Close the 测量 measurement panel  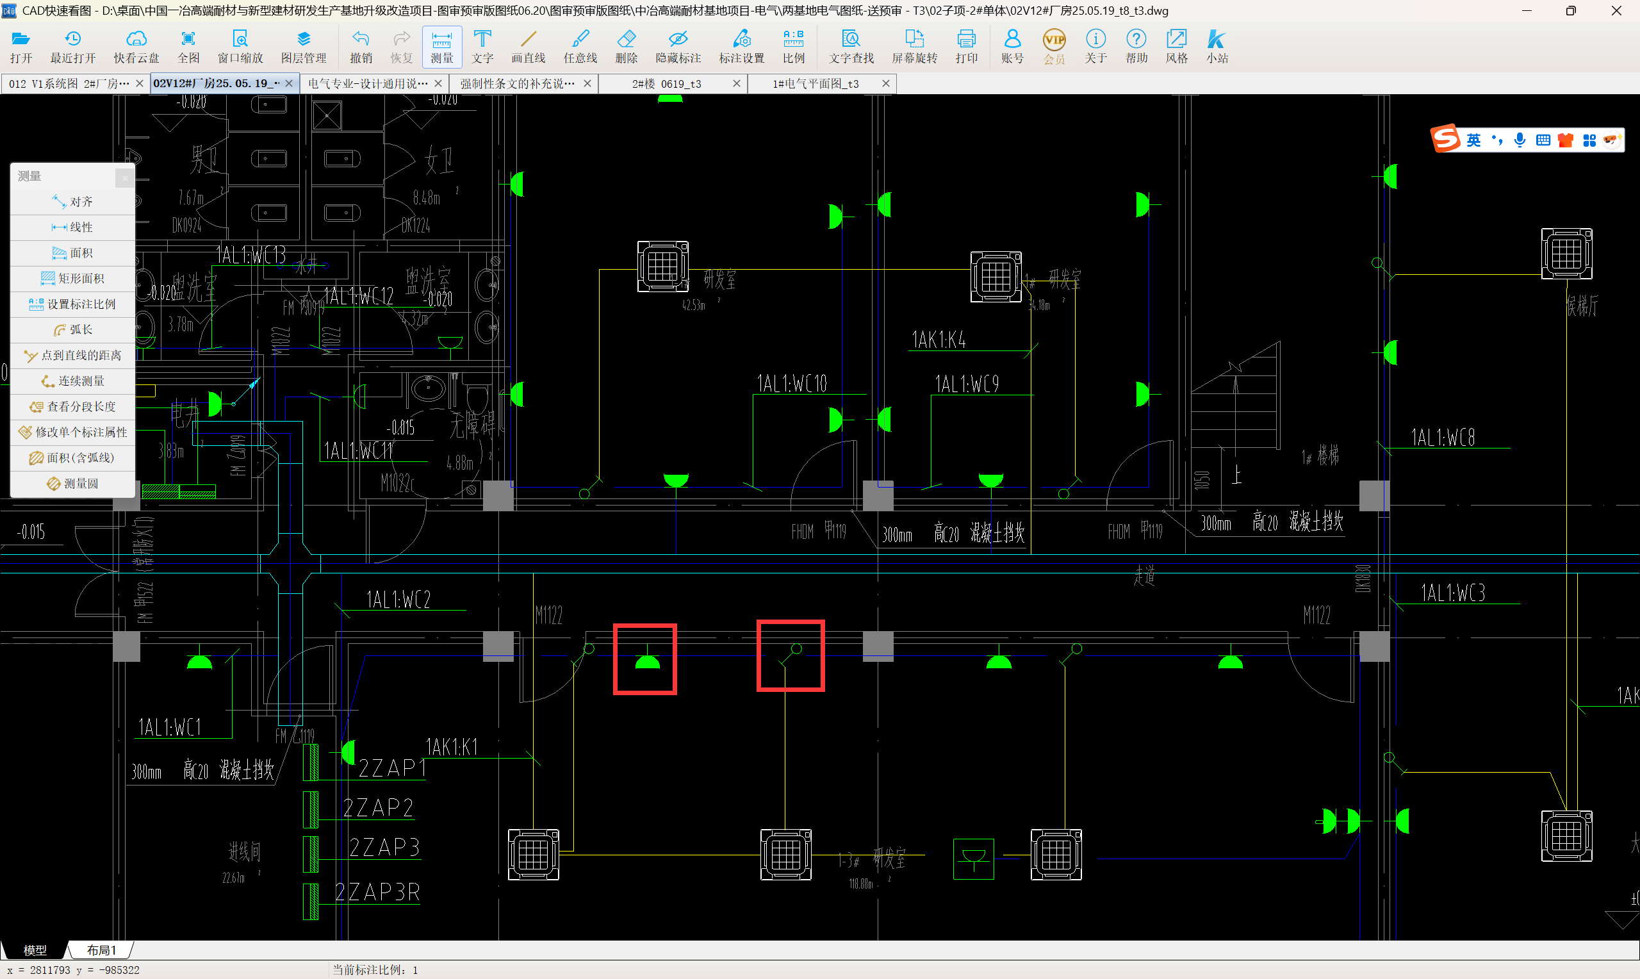[125, 177]
